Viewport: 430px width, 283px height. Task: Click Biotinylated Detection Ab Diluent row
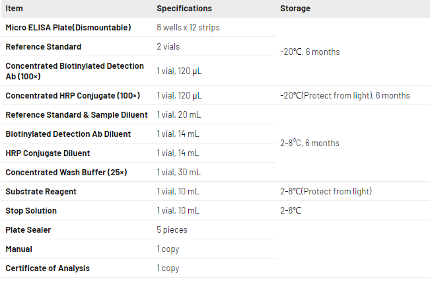pyautogui.click(x=68, y=134)
